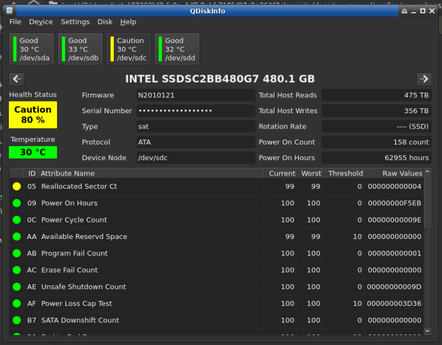Click raw value 000000000004
442x345 pixels.
[x=394, y=187]
